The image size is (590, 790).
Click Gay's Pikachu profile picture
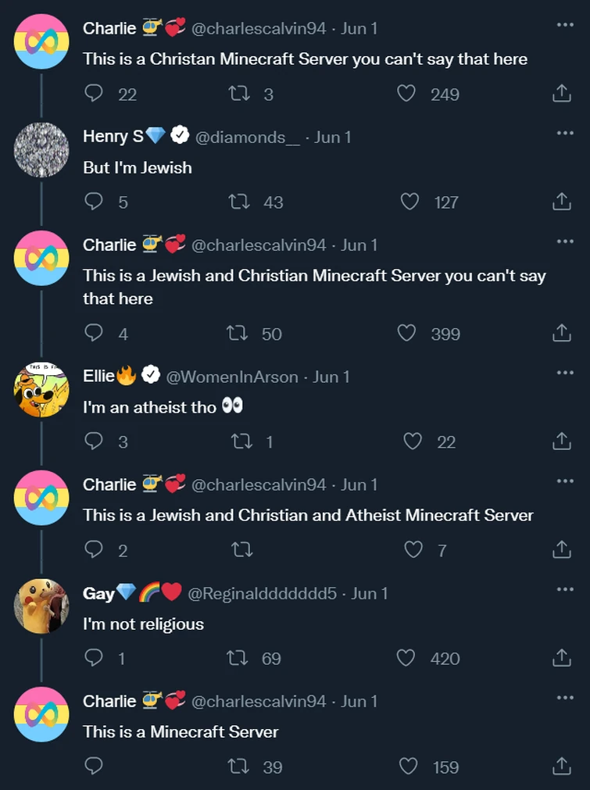coord(41,606)
